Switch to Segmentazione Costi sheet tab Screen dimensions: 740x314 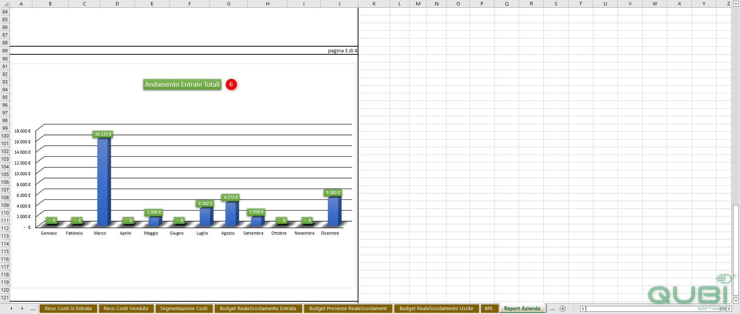tap(184, 309)
